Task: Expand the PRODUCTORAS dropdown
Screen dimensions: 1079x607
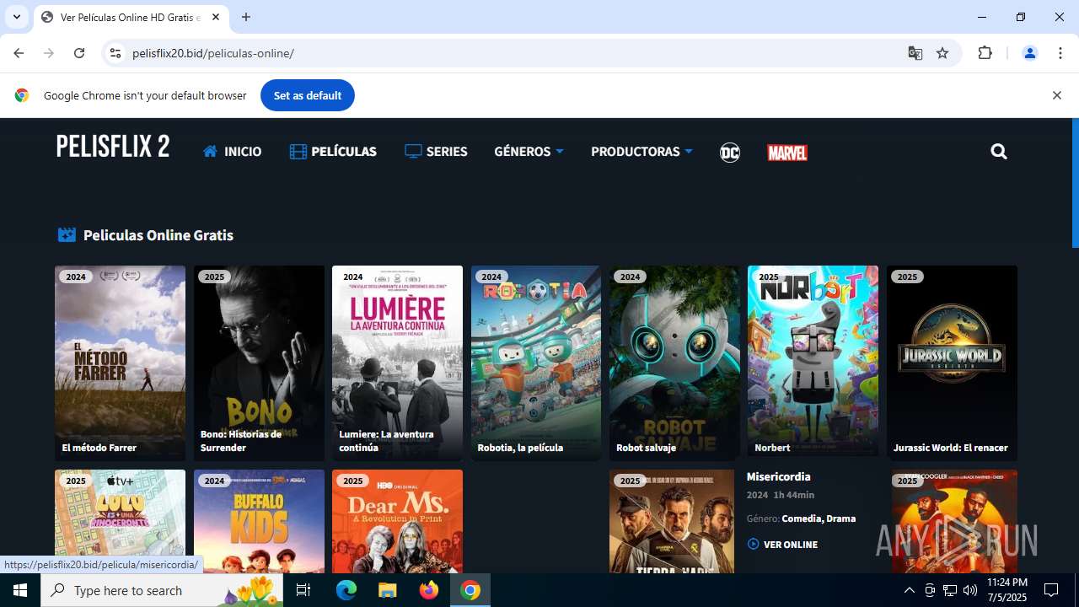Action: point(641,152)
